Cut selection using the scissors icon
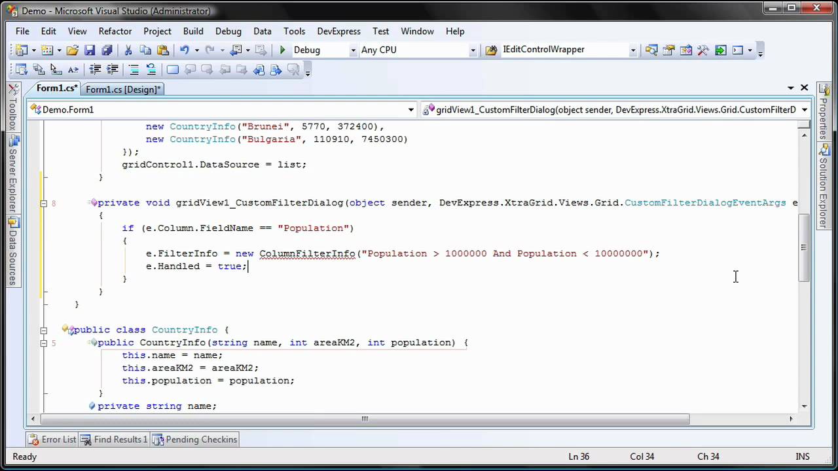The height and width of the screenshot is (471, 838). (x=128, y=50)
